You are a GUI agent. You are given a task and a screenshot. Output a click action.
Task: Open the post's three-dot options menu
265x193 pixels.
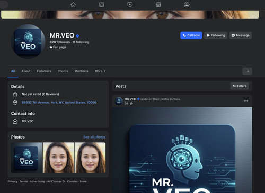point(246,101)
